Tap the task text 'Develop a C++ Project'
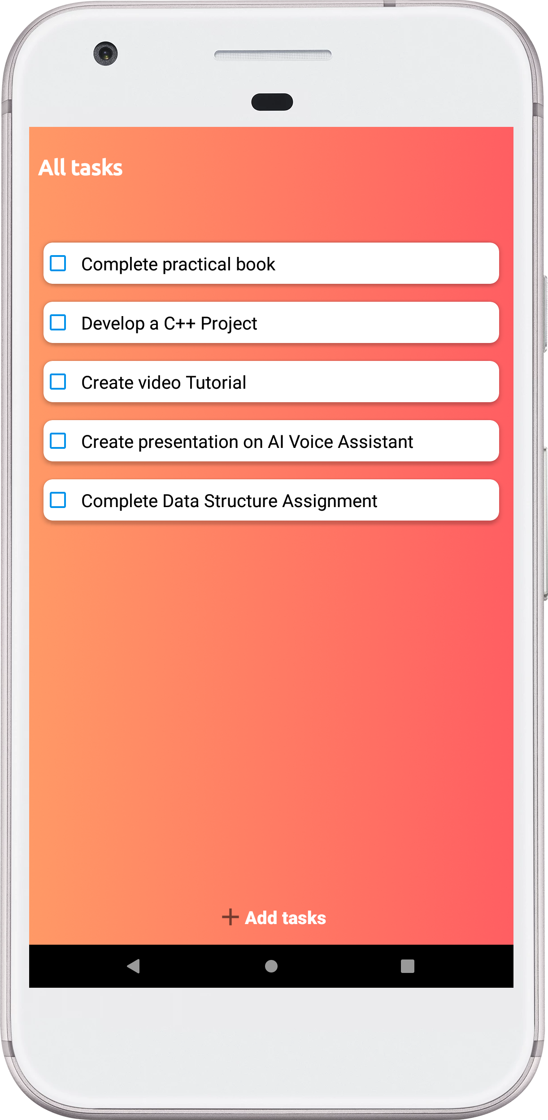The width and height of the screenshot is (548, 1120). [x=169, y=323]
